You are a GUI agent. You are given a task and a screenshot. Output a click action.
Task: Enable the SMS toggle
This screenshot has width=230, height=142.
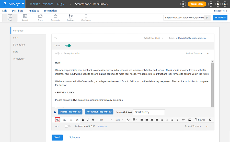(67, 126)
